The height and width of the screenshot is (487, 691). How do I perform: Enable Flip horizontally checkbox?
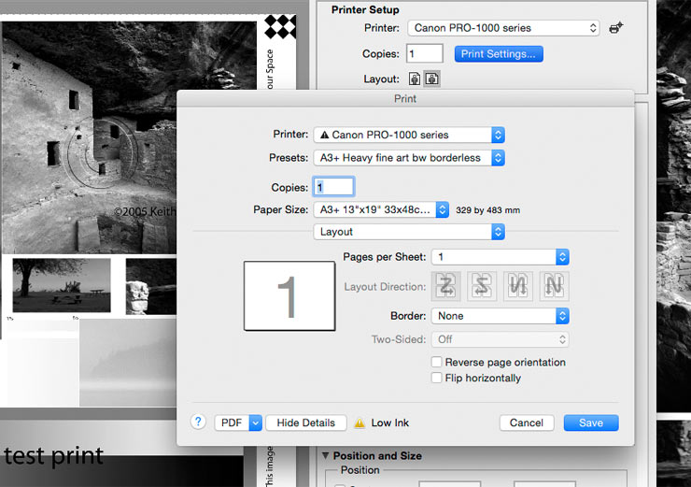point(436,378)
